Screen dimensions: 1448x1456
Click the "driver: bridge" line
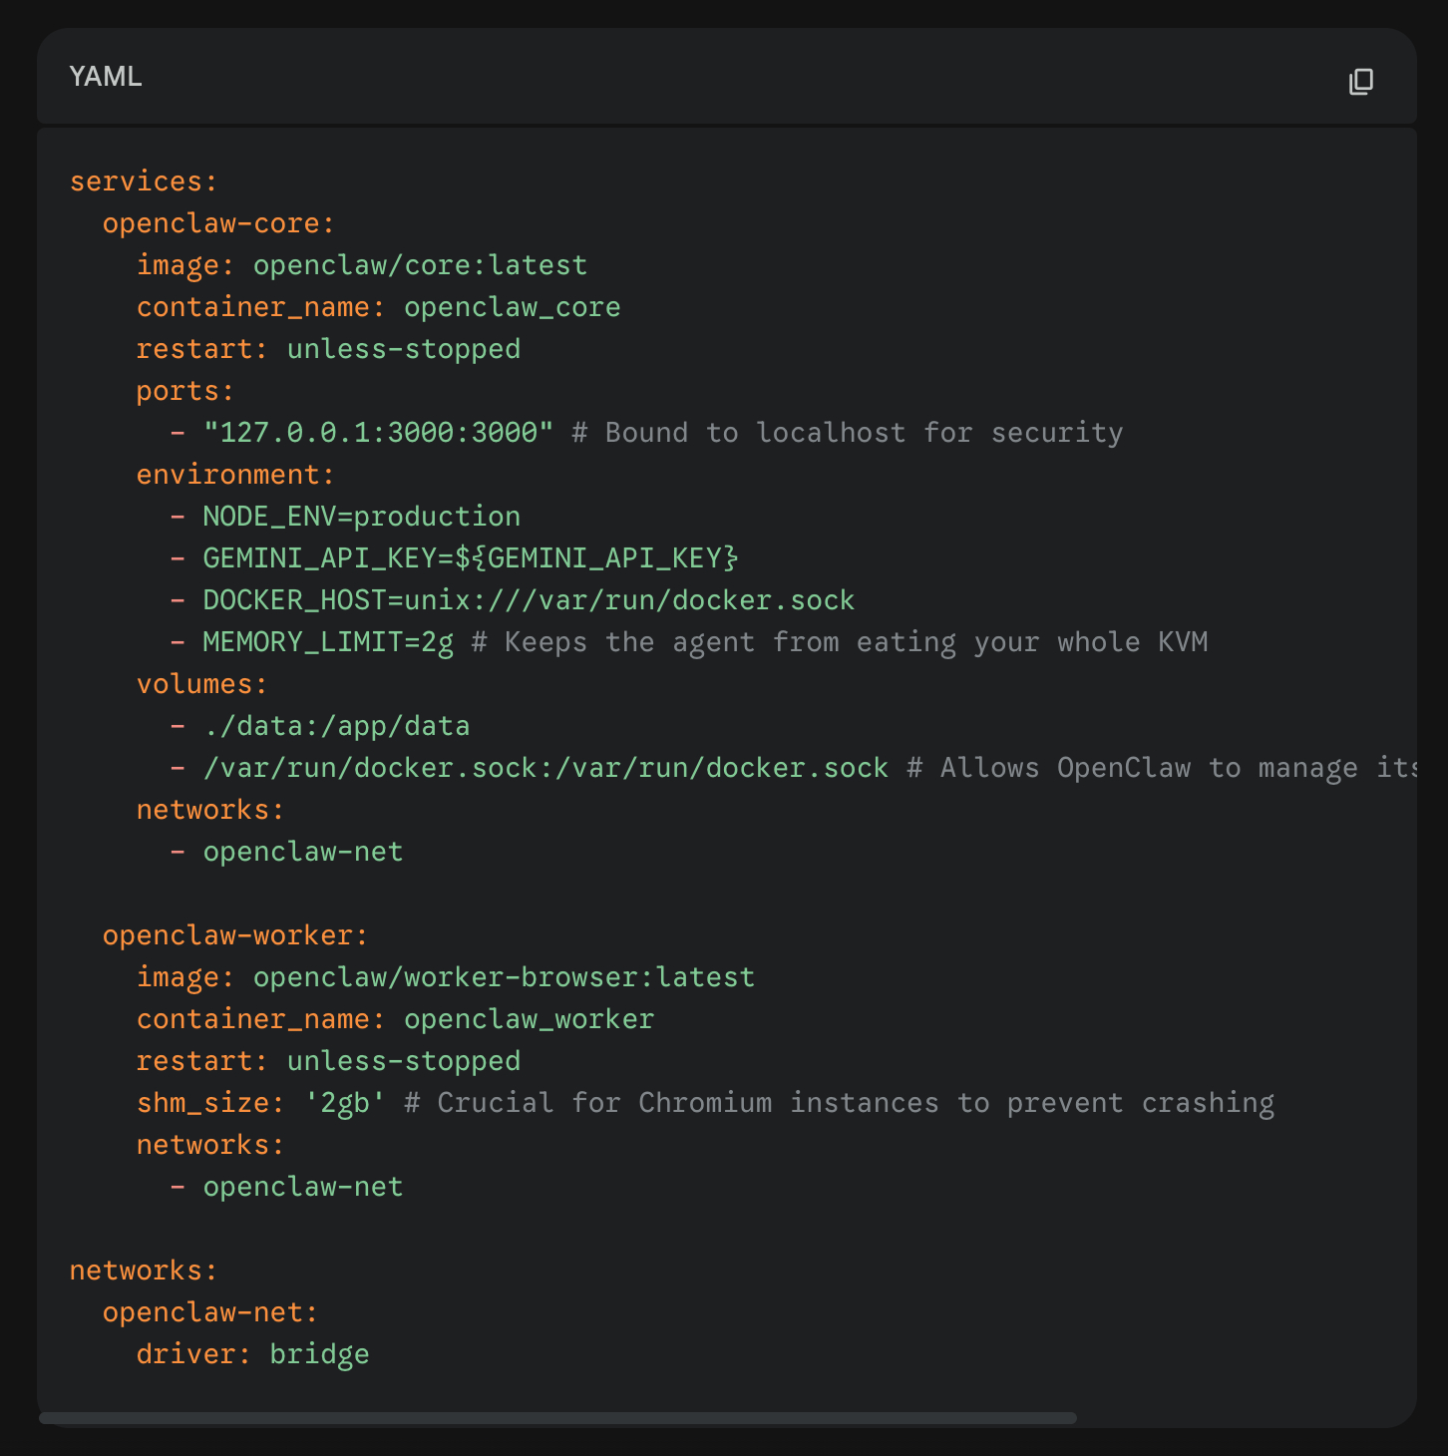(x=252, y=1354)
